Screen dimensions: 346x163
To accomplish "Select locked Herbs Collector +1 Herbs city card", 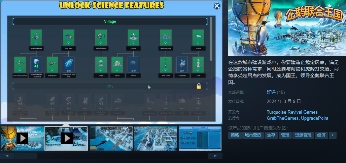I will pos(101,102).
